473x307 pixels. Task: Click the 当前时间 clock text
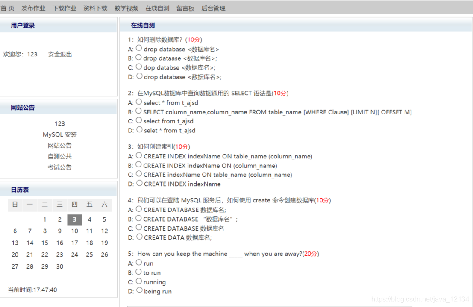click(x=32, y=290)
